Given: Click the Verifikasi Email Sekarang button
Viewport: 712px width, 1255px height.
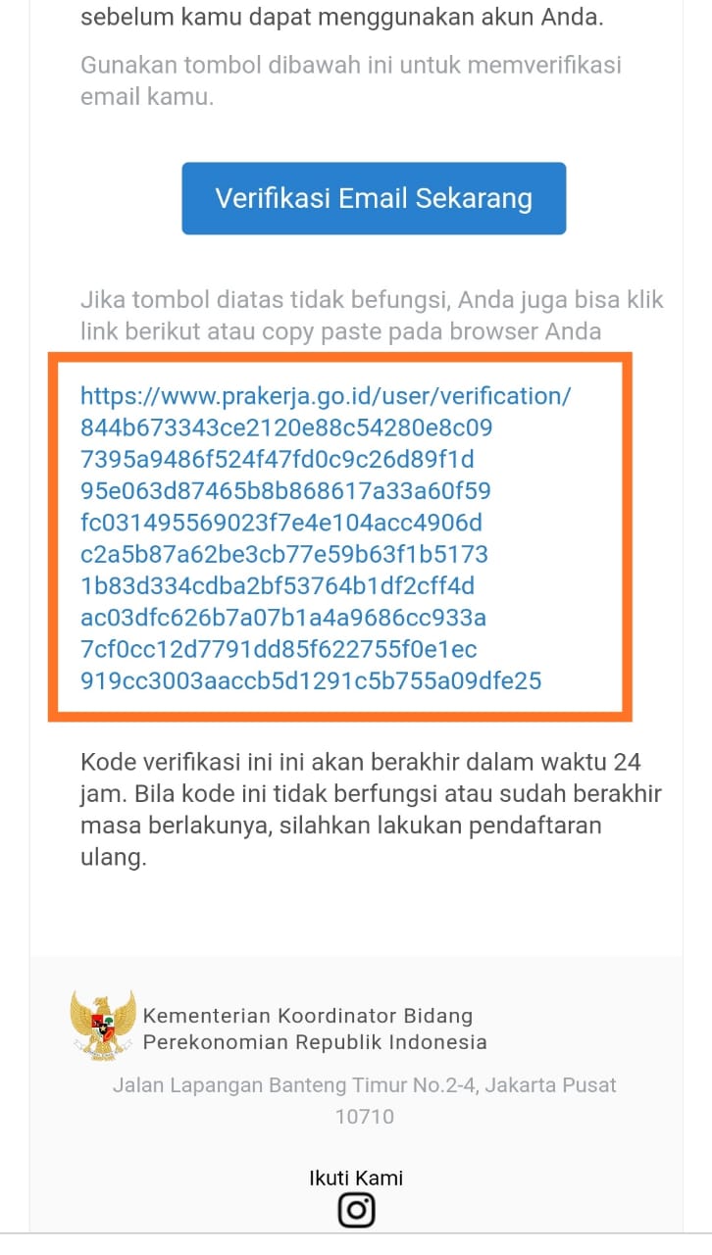Looking at the screenshot, I should (x=374, y=198).
